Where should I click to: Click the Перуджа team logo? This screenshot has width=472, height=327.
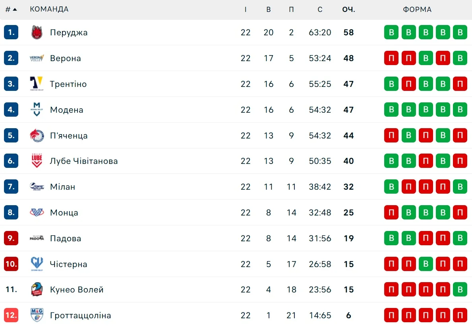click(37, 33)
